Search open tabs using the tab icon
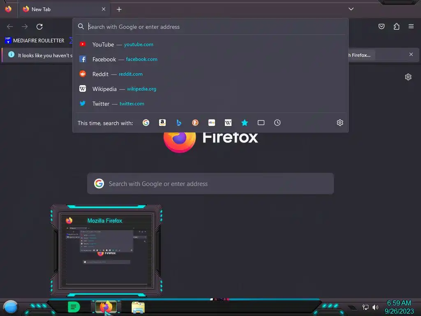The image size is (421, 316). (x=261, y=123)
